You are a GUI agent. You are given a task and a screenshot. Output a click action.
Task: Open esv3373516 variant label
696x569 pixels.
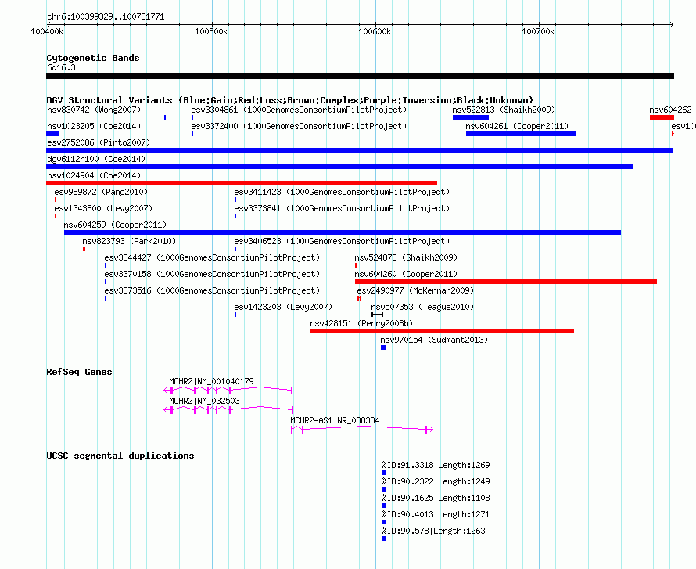coord(212,290)
